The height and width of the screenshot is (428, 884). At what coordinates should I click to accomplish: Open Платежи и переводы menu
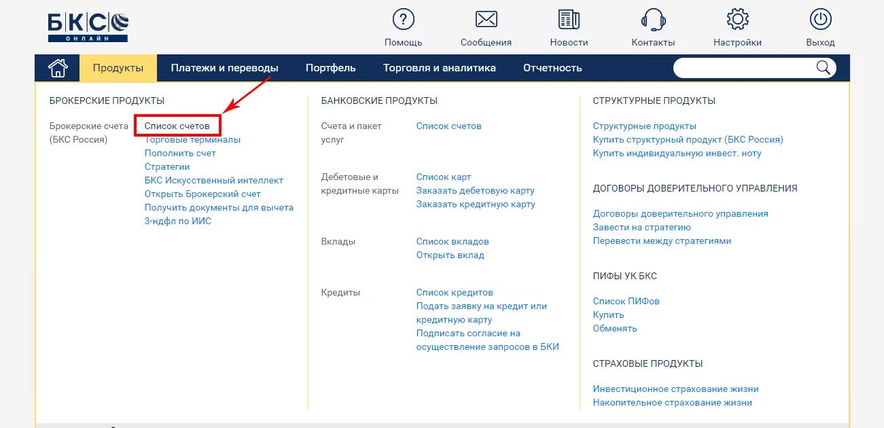(x=225, y=68)
